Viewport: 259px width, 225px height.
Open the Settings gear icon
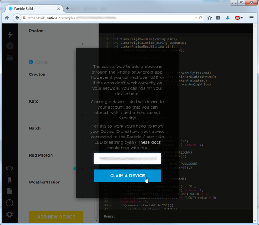(9, 215)
